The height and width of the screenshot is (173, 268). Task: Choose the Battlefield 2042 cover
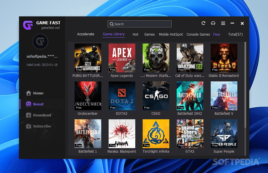pyautogui.click(x=190, y=96)
